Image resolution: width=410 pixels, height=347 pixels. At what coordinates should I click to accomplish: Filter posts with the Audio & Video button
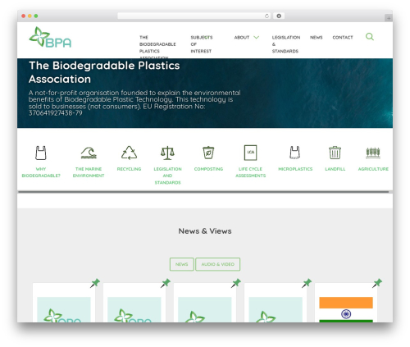tap(218, 264)
